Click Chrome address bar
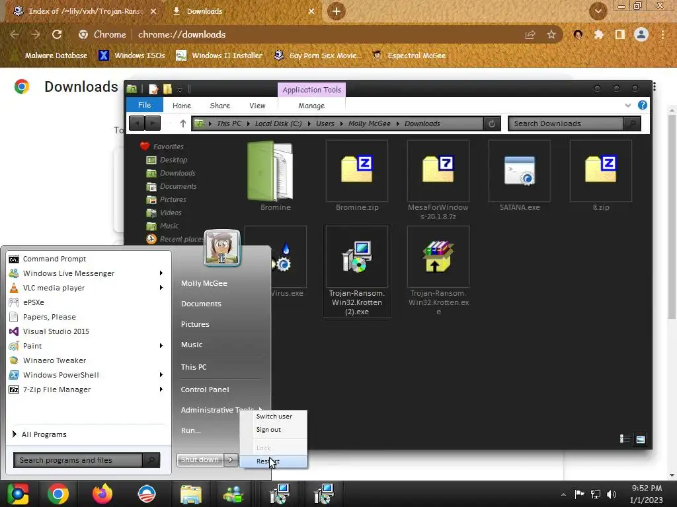The image size is (677, 507). pyautogui.click(x=319, y=34)
